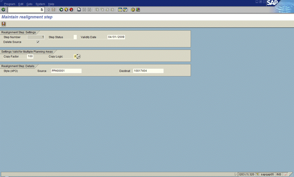
Task: Click the grayed Save icon in standard toolbar
Action: pos(53,9)
